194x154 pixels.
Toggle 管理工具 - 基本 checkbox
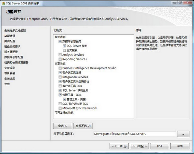(60, 95)
